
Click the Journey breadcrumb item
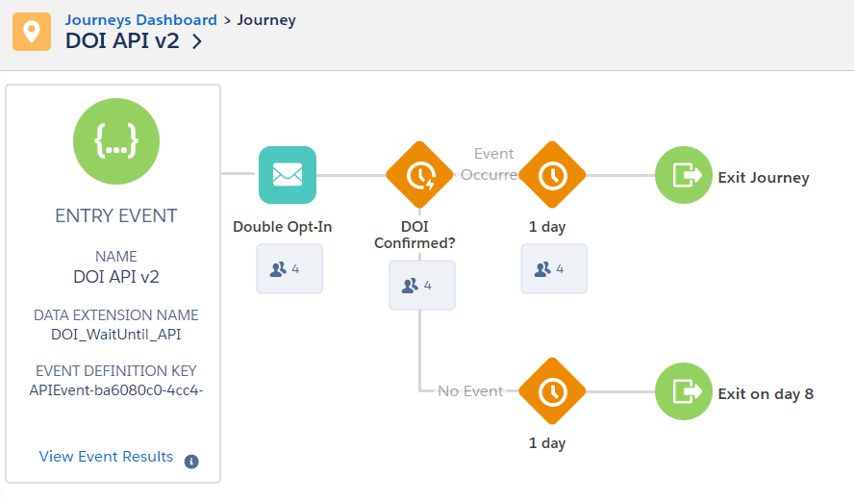pyautogui.click(x=266, y=19)
